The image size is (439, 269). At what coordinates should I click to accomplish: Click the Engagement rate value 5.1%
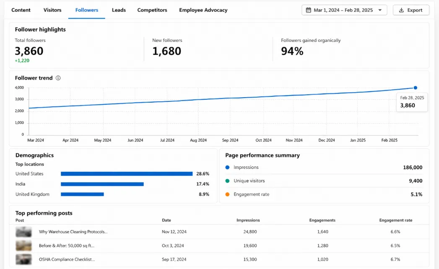(416, 194)
